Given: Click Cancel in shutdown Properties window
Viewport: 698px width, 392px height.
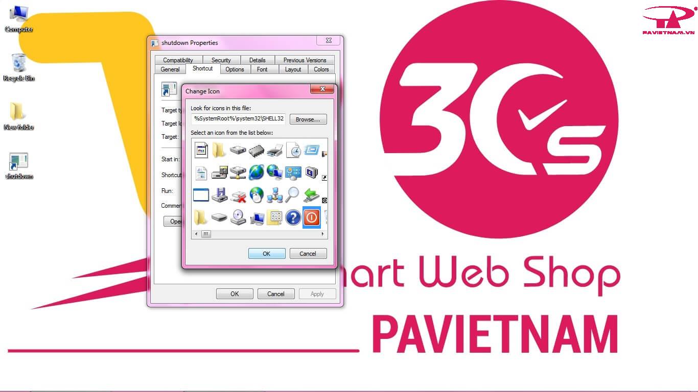Looking at the screenshot, I should [x=276, y=294].
